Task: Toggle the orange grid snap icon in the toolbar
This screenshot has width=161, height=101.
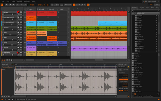Action: [x=88, y=5]
